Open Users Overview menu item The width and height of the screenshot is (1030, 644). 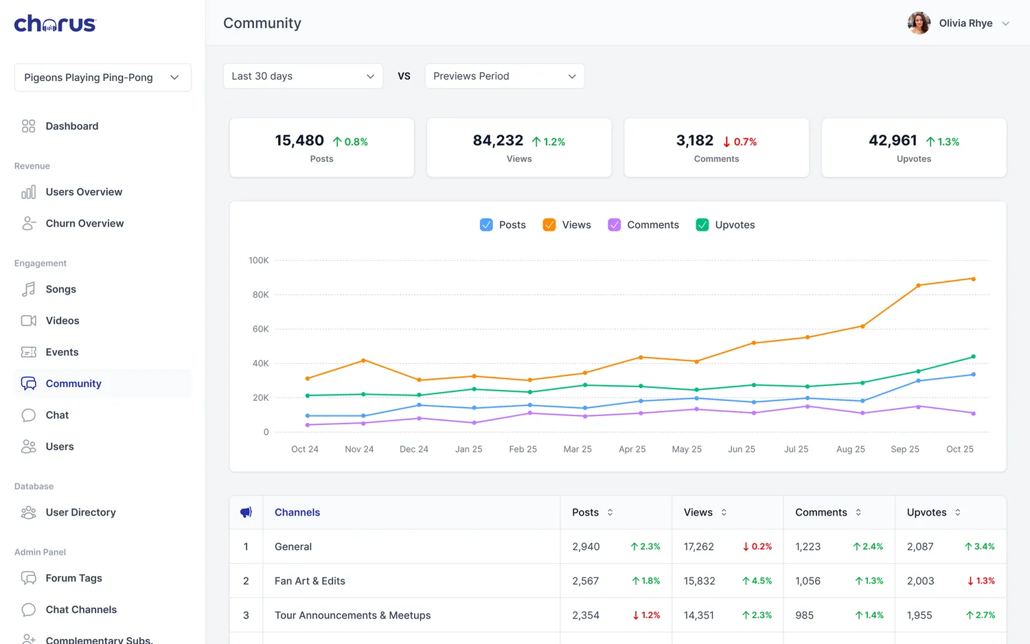click(x=103, y=192)
